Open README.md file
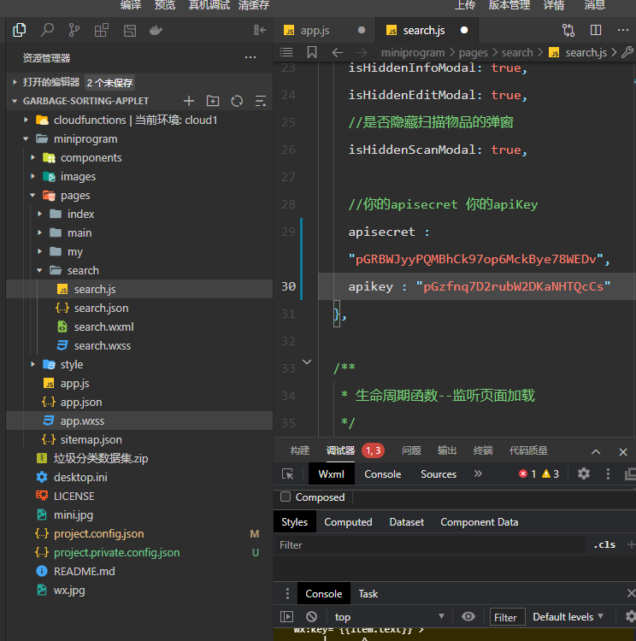Viewport: 636px width, 641px height. click(85, 571)
